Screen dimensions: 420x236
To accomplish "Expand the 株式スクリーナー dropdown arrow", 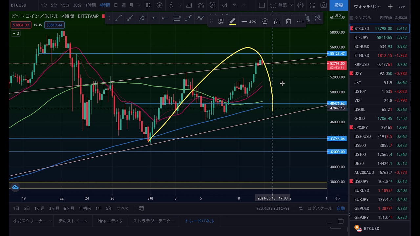I will (x=51, y=221).
